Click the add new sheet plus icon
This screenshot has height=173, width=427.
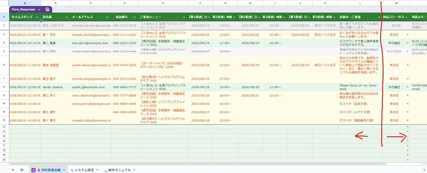coord(13,170)
